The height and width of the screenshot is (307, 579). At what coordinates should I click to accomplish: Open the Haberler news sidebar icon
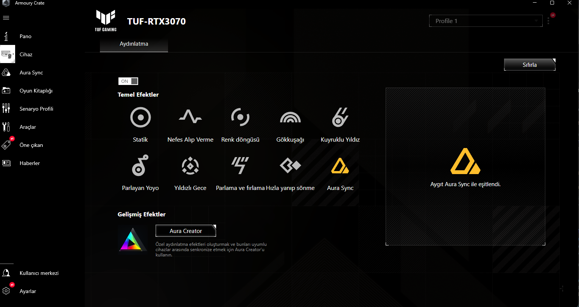(x=6, y=163)
